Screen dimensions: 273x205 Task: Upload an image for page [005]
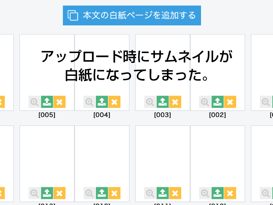pos(47,102)
